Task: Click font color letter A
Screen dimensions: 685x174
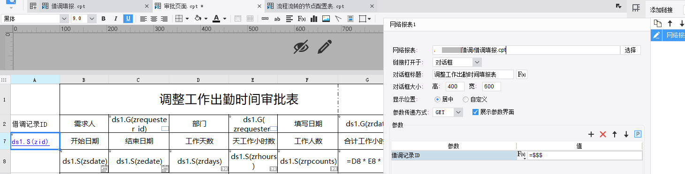Action: tap(216, 19)
